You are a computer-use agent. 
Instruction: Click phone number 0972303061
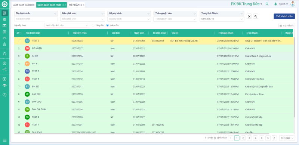158,41
